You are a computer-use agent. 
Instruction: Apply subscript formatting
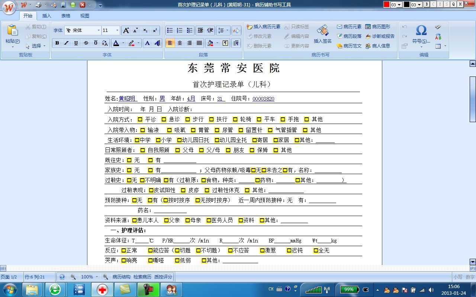click(145, 30)
